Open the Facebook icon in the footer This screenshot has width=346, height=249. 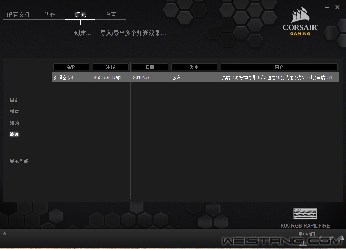pyautogui.click(x=321, y=238)
